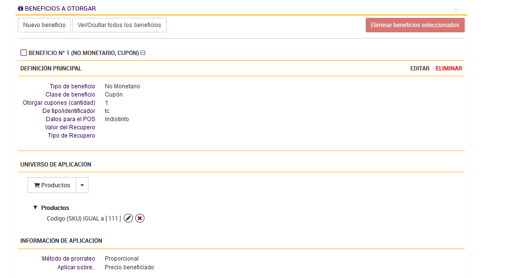The height and width of the screenshot is (278, 514).
Task: Click the Proporcional value for Método de prorrateo
Action: point(122,259)
